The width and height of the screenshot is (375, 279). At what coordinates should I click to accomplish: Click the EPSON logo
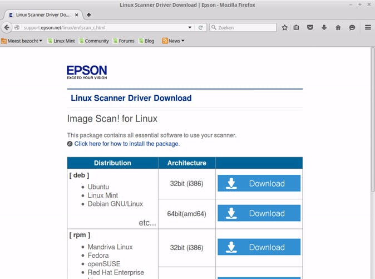[87, 72]
